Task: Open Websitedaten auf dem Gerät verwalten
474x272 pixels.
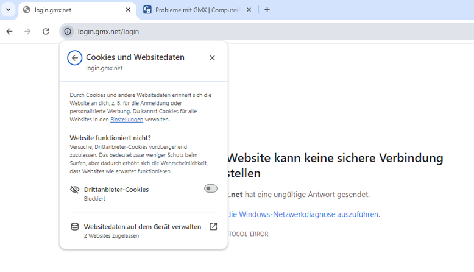Action: [x=144, y=231]
